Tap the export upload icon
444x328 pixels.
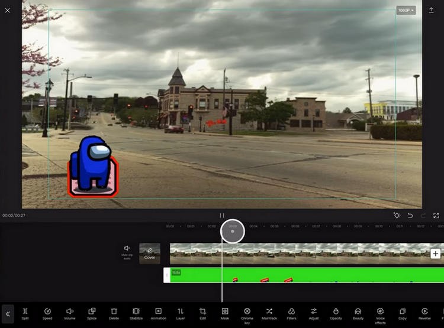431,11
